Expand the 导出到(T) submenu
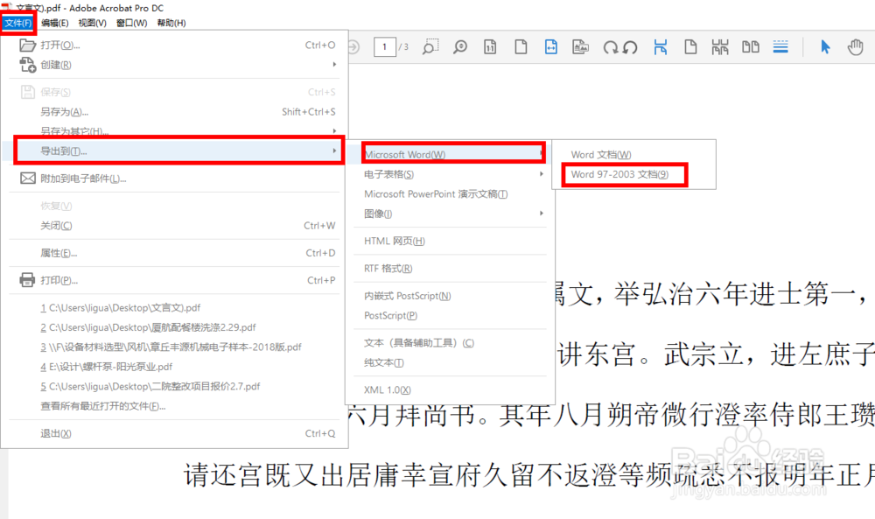The image size is (875, 519). tap(175, 151)
